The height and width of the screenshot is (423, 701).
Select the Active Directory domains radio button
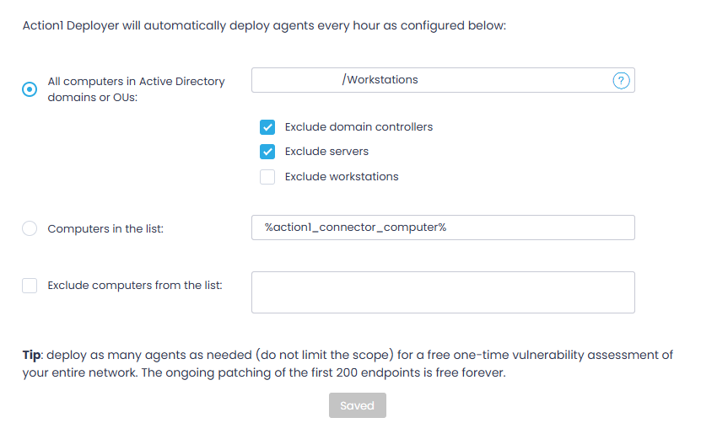tap(30, 89)
